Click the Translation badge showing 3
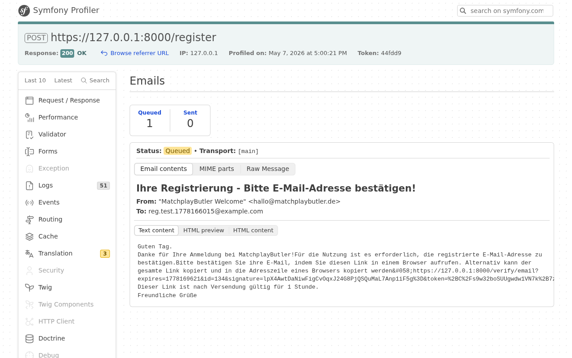The height and width of the screenshot is (358, 572). coord(105,254)
